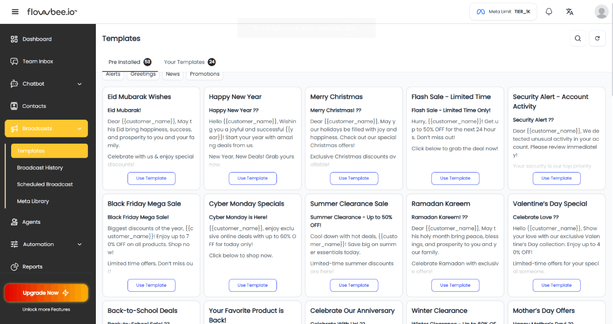Screen dimensions: 613x324
Task: Click Use Template on Happy New Year
Action: [252, 178]
